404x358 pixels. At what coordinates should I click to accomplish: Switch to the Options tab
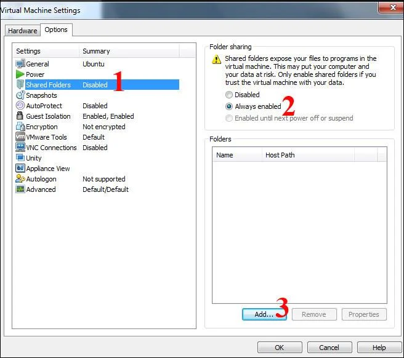coord(56,30)
